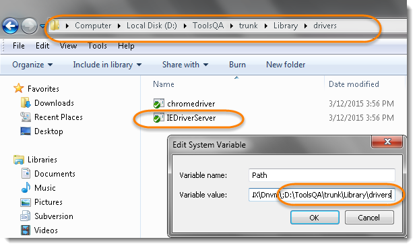This screenshot has width=417, height=248.
Task: Click the greyed-out Forward arrow button
Action: coord(29,26)
